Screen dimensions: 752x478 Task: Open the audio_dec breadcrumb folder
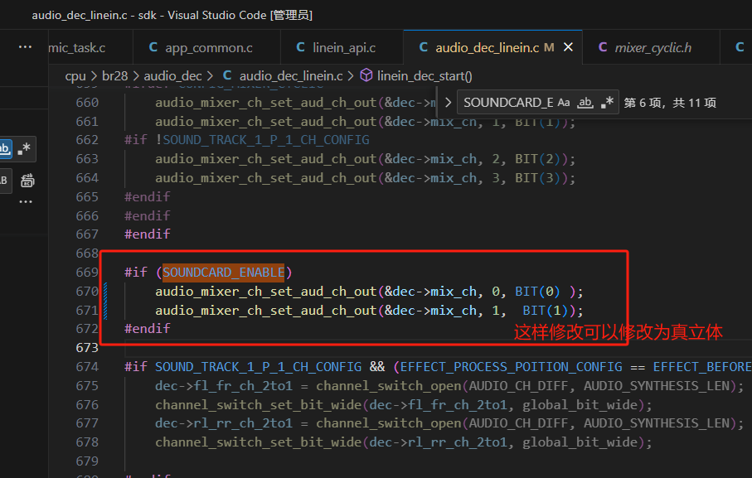click(x=172, y=76)
